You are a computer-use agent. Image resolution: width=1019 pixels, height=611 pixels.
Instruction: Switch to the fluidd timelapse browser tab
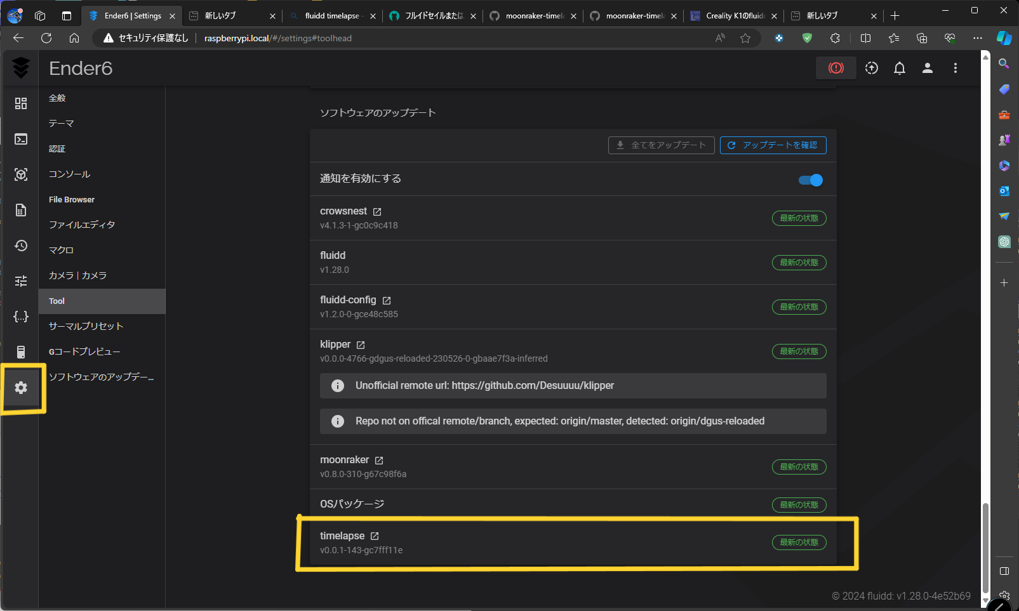[331, 16]
